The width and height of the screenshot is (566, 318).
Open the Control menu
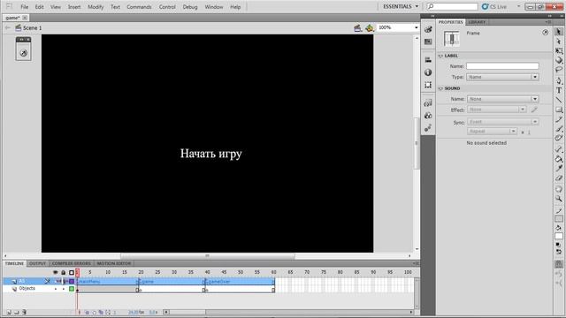[167, 7]
